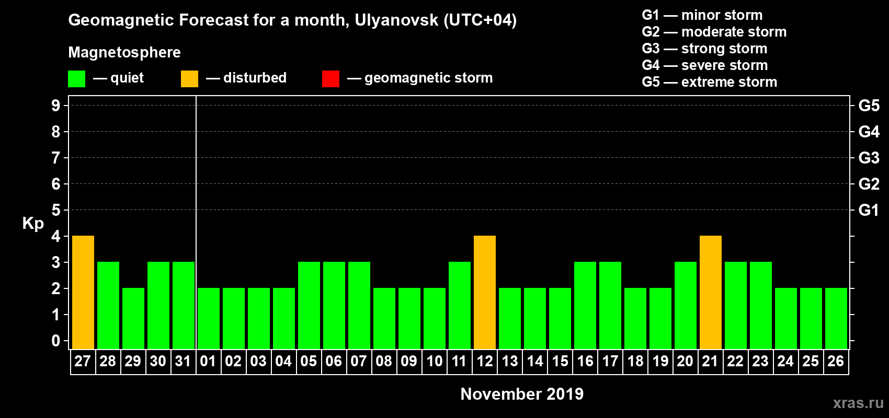This screenshot has height=418, width=889.
Task: Click the 'G4' right axis label
Action: (869, 132)
